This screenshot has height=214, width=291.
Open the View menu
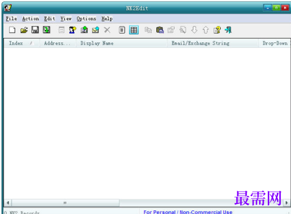tap(66, 19)
